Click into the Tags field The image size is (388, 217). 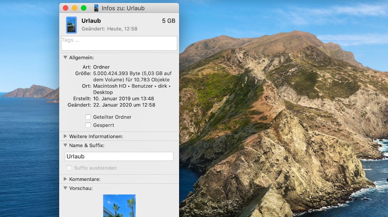point(119,43)
